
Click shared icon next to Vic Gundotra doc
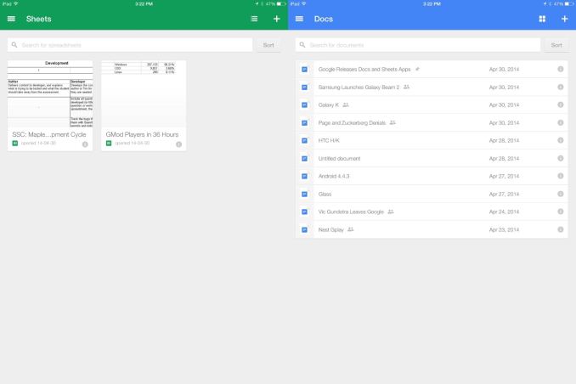point(391,212)
